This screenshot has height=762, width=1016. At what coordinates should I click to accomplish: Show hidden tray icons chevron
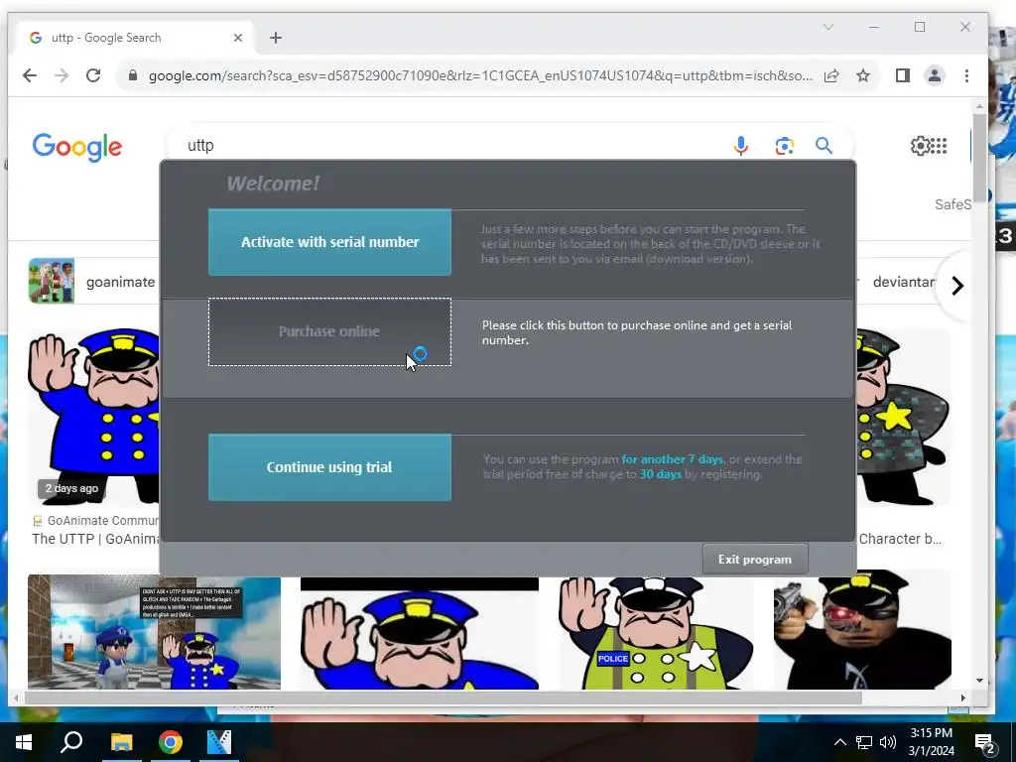(839, 742)
